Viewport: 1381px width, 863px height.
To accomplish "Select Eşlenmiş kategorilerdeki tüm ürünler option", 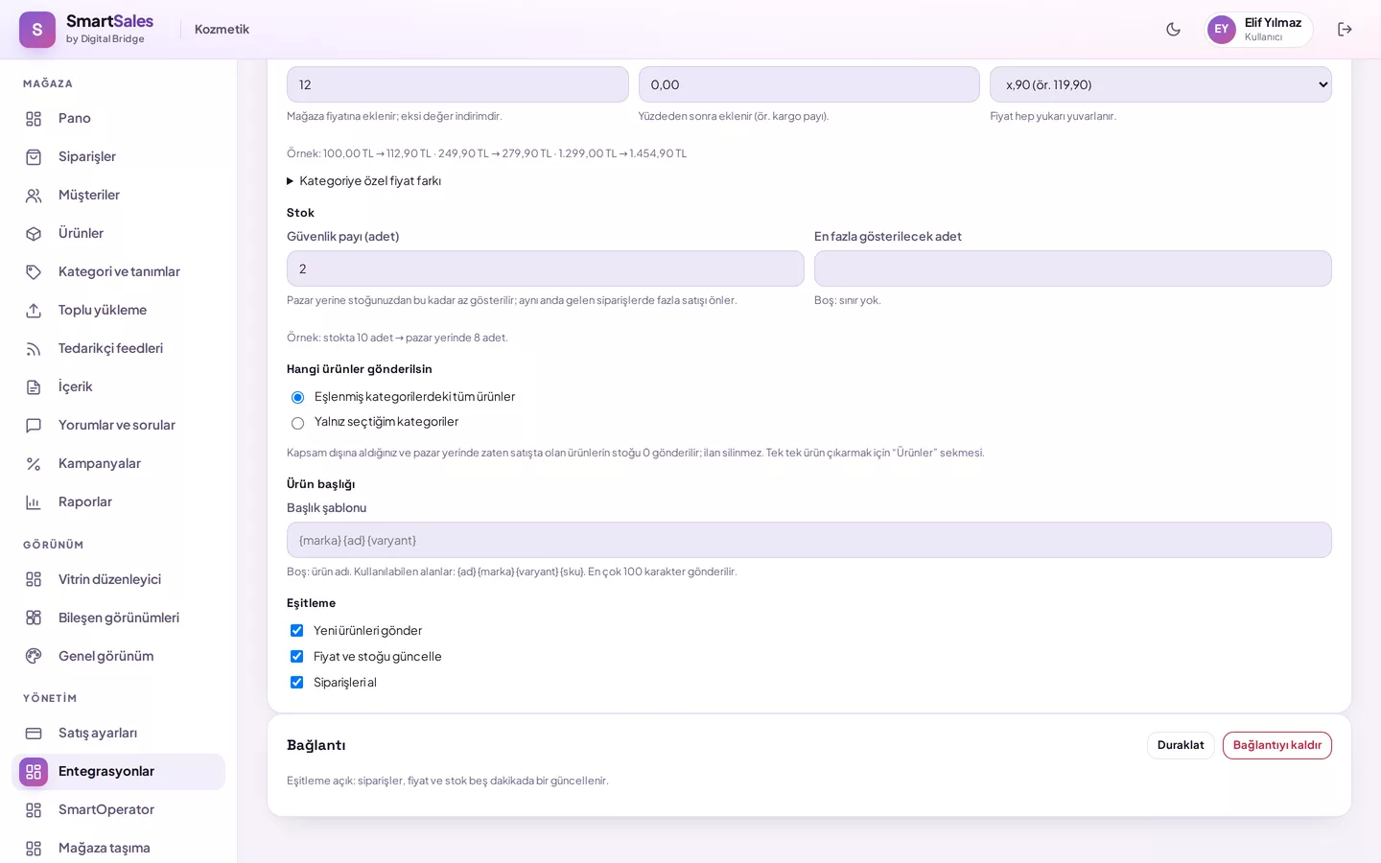I will [297, 397].
